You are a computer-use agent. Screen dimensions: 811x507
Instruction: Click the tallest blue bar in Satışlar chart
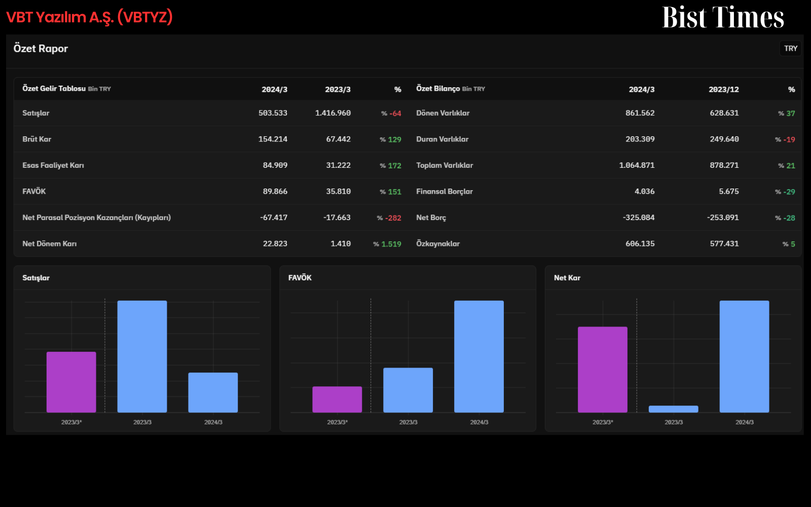(x=142, y=356)
